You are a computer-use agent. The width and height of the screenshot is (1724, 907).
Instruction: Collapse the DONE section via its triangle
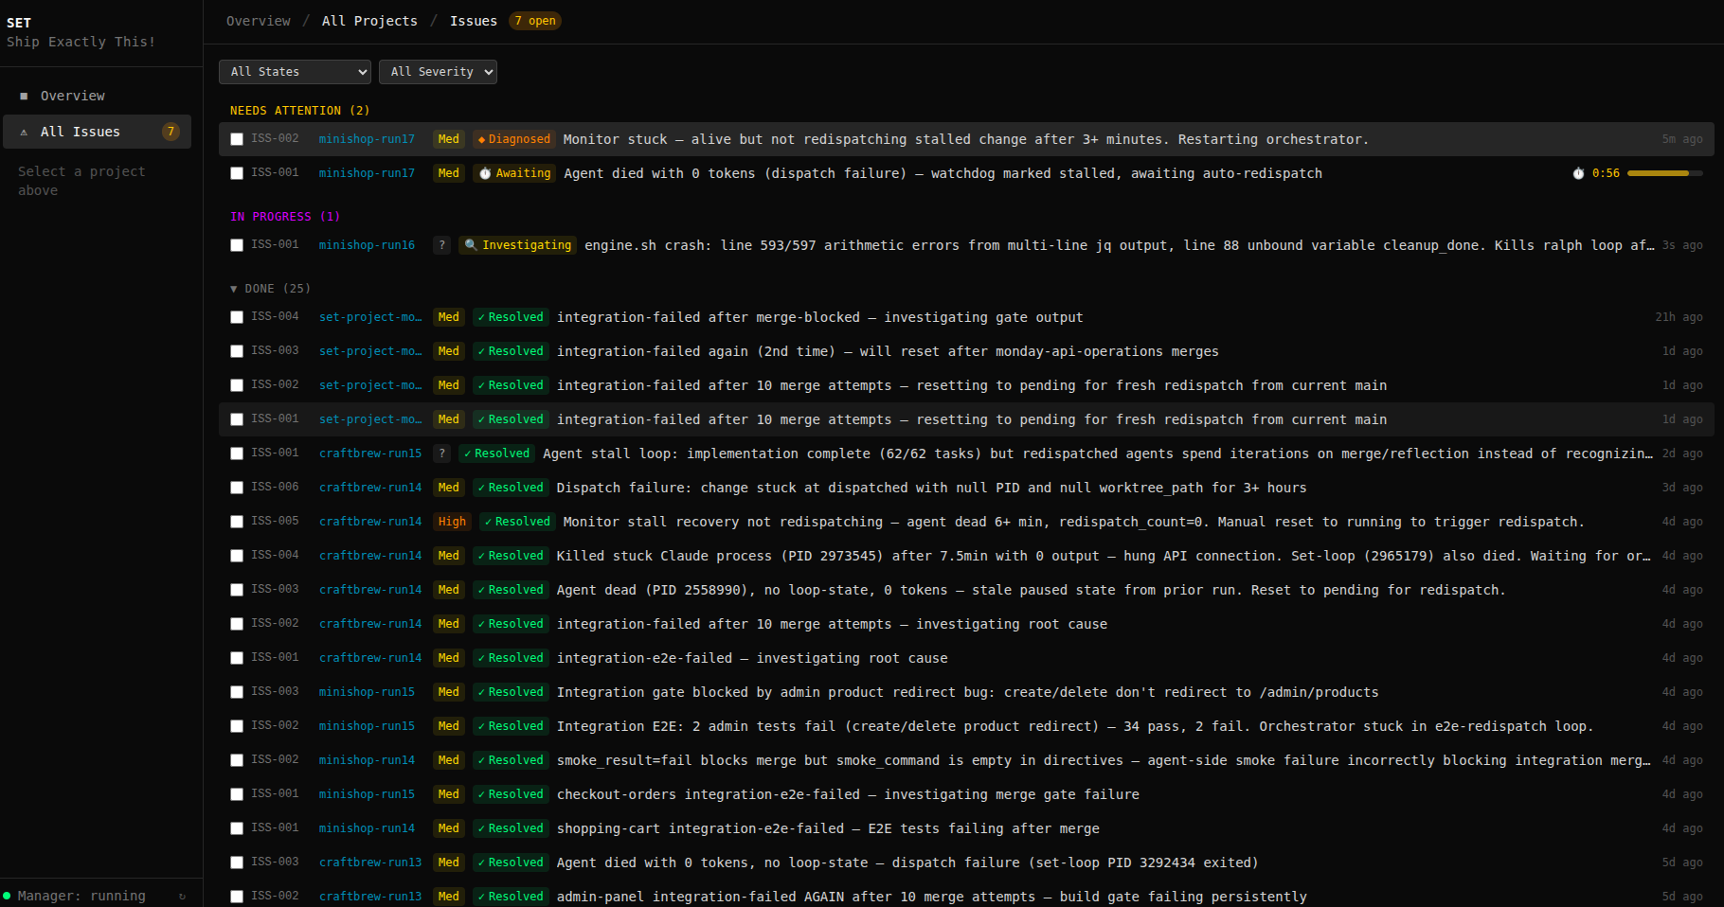pyautogui.click(x=234, y=288)
